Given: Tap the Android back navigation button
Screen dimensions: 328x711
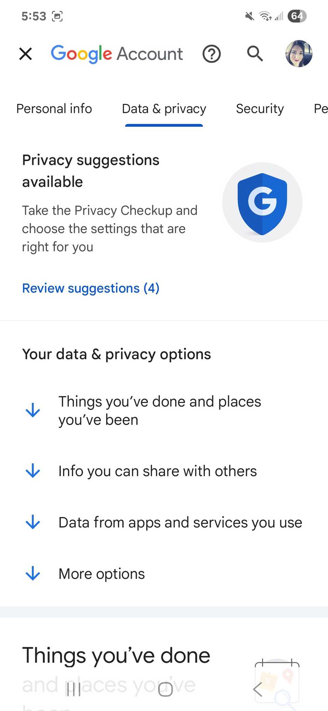Looking at the screenshot, I should (x=258, y=689).
